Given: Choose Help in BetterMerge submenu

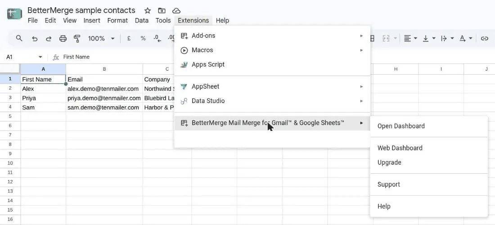Looking at the screenshot, I should pyautogui.click(x=429, y=207).
